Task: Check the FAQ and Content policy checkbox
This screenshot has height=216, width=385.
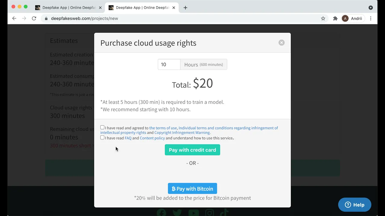Action: [102, 138]
